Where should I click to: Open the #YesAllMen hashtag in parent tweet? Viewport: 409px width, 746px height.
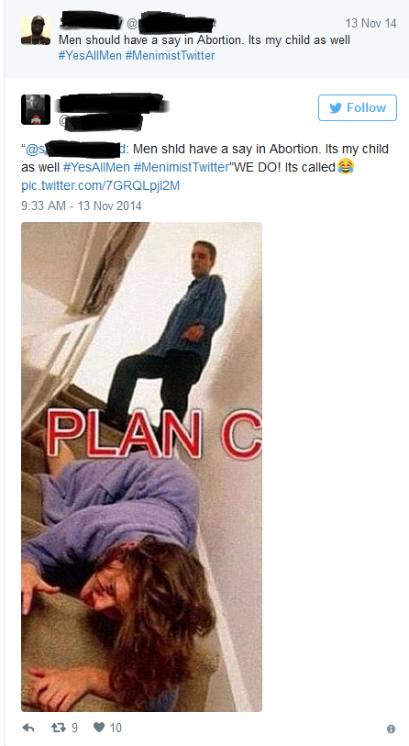click(x=91, y=56)
